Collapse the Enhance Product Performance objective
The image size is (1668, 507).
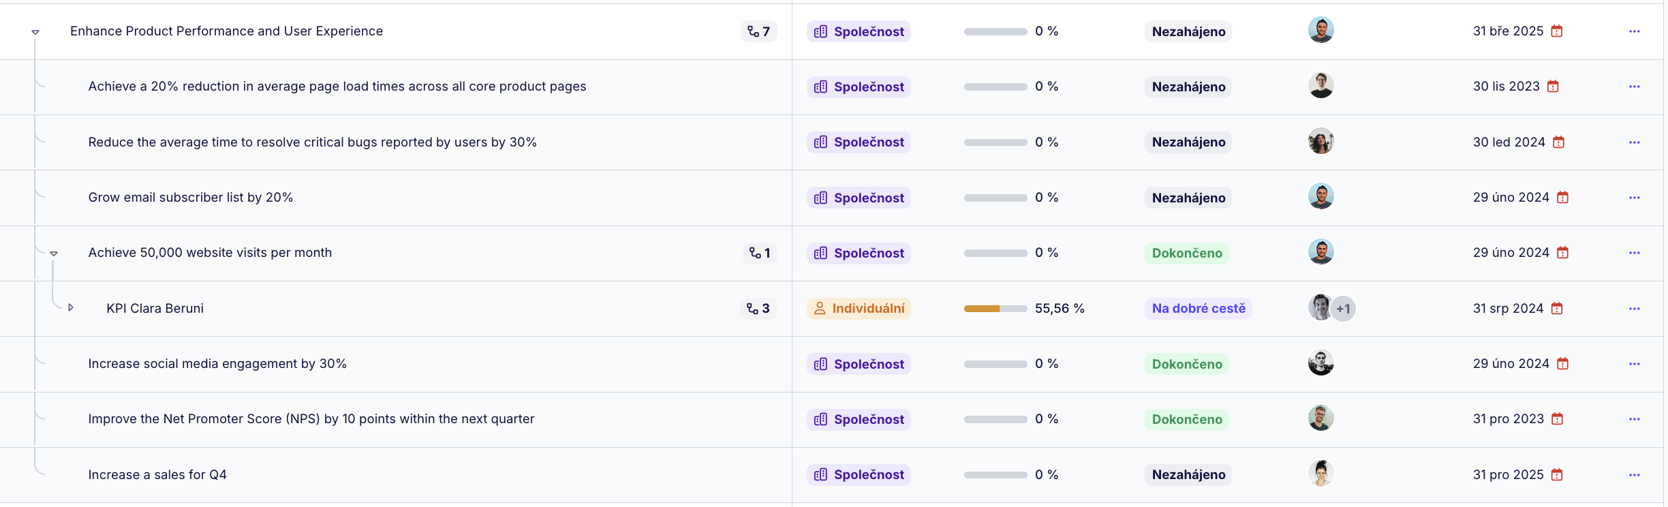[x=35, y=32]
